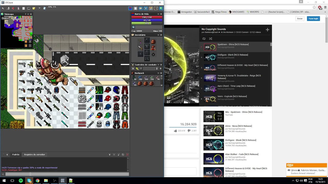Click previous chat tab left arrow
Viewport: 328px width, 184px height.
[x=7, y=155]
